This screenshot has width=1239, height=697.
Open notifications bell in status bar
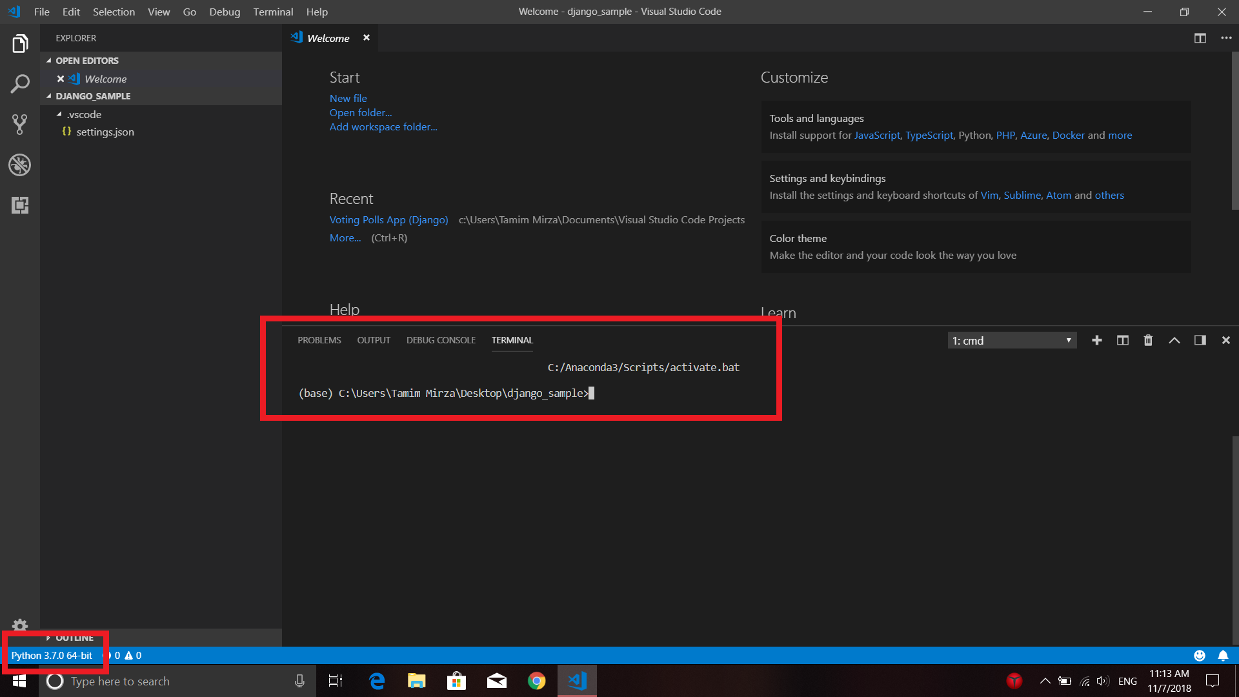pyautogui.click(x=1223, y=656)
